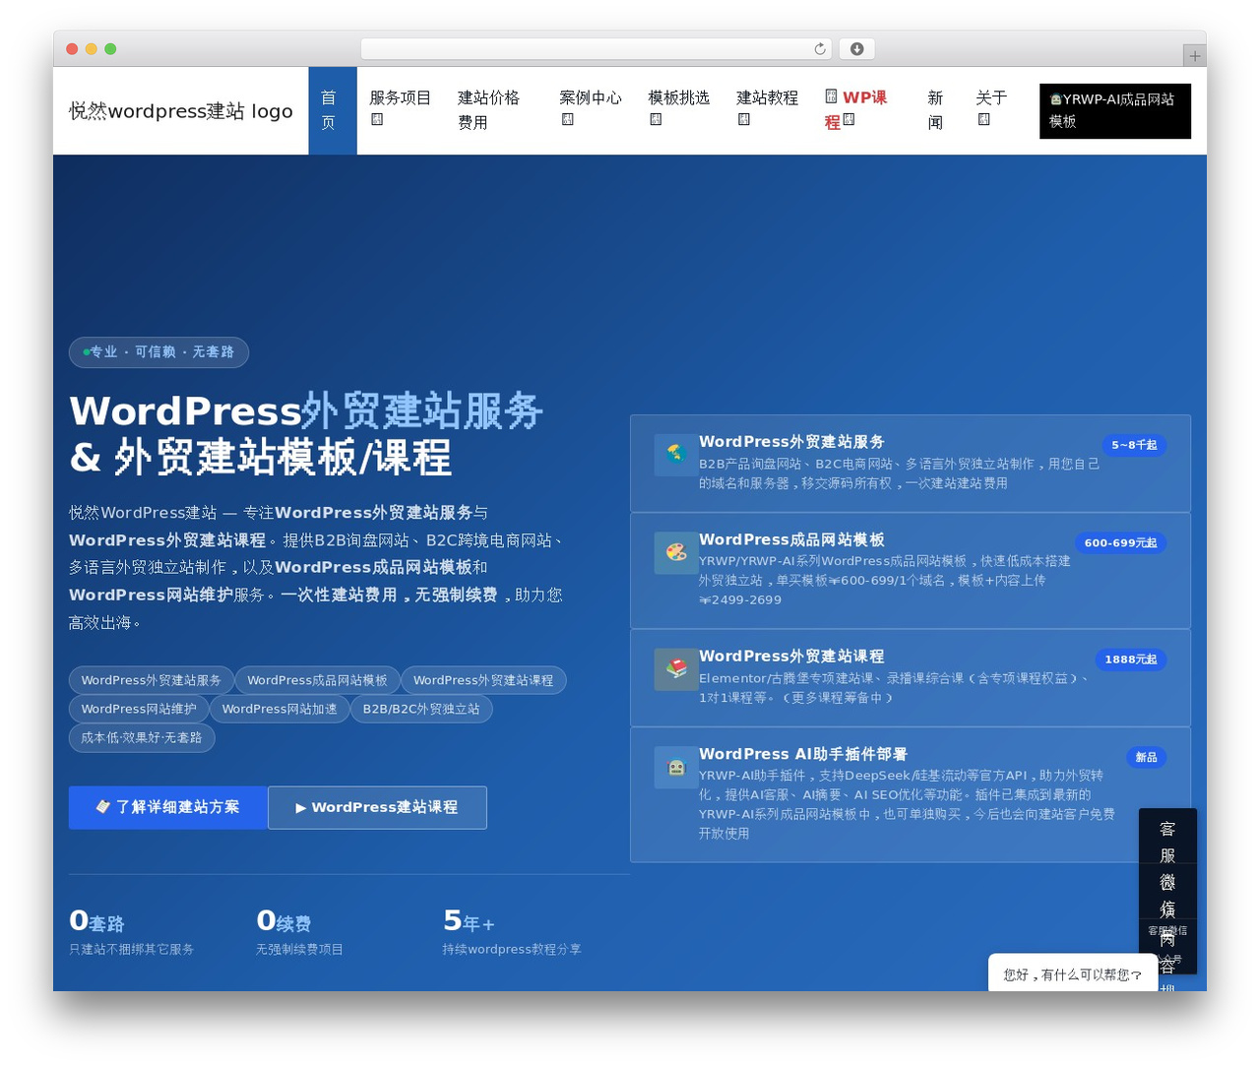This screenshot has height=1067, width=1260.
Task: Click the 悦然wordpress建站 logo
Action: [x=181, y=111]
